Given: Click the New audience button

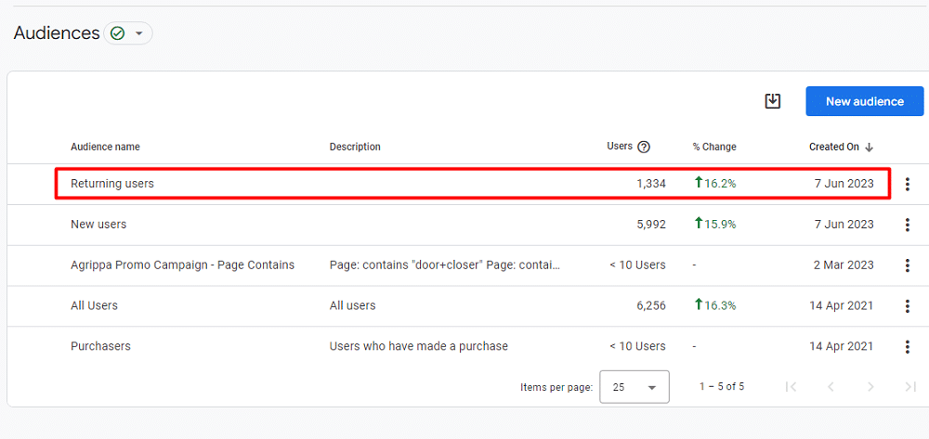Looking at the screenshot, I should point(864,101).
